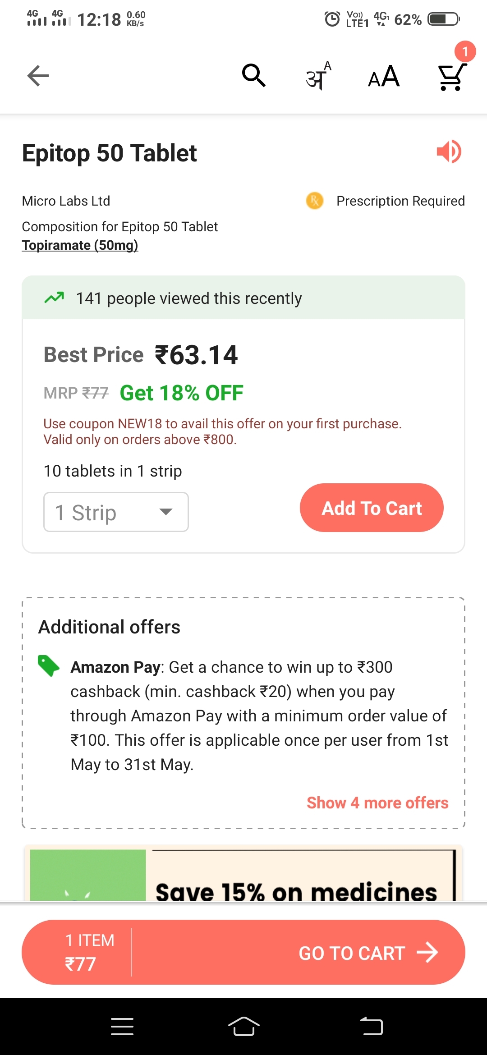
Task: Expand Show 4 more offers
Action: click(377, 803)
